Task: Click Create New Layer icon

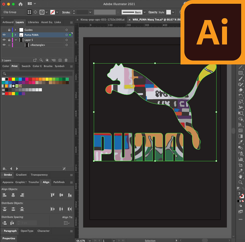Action: [60, 60]
